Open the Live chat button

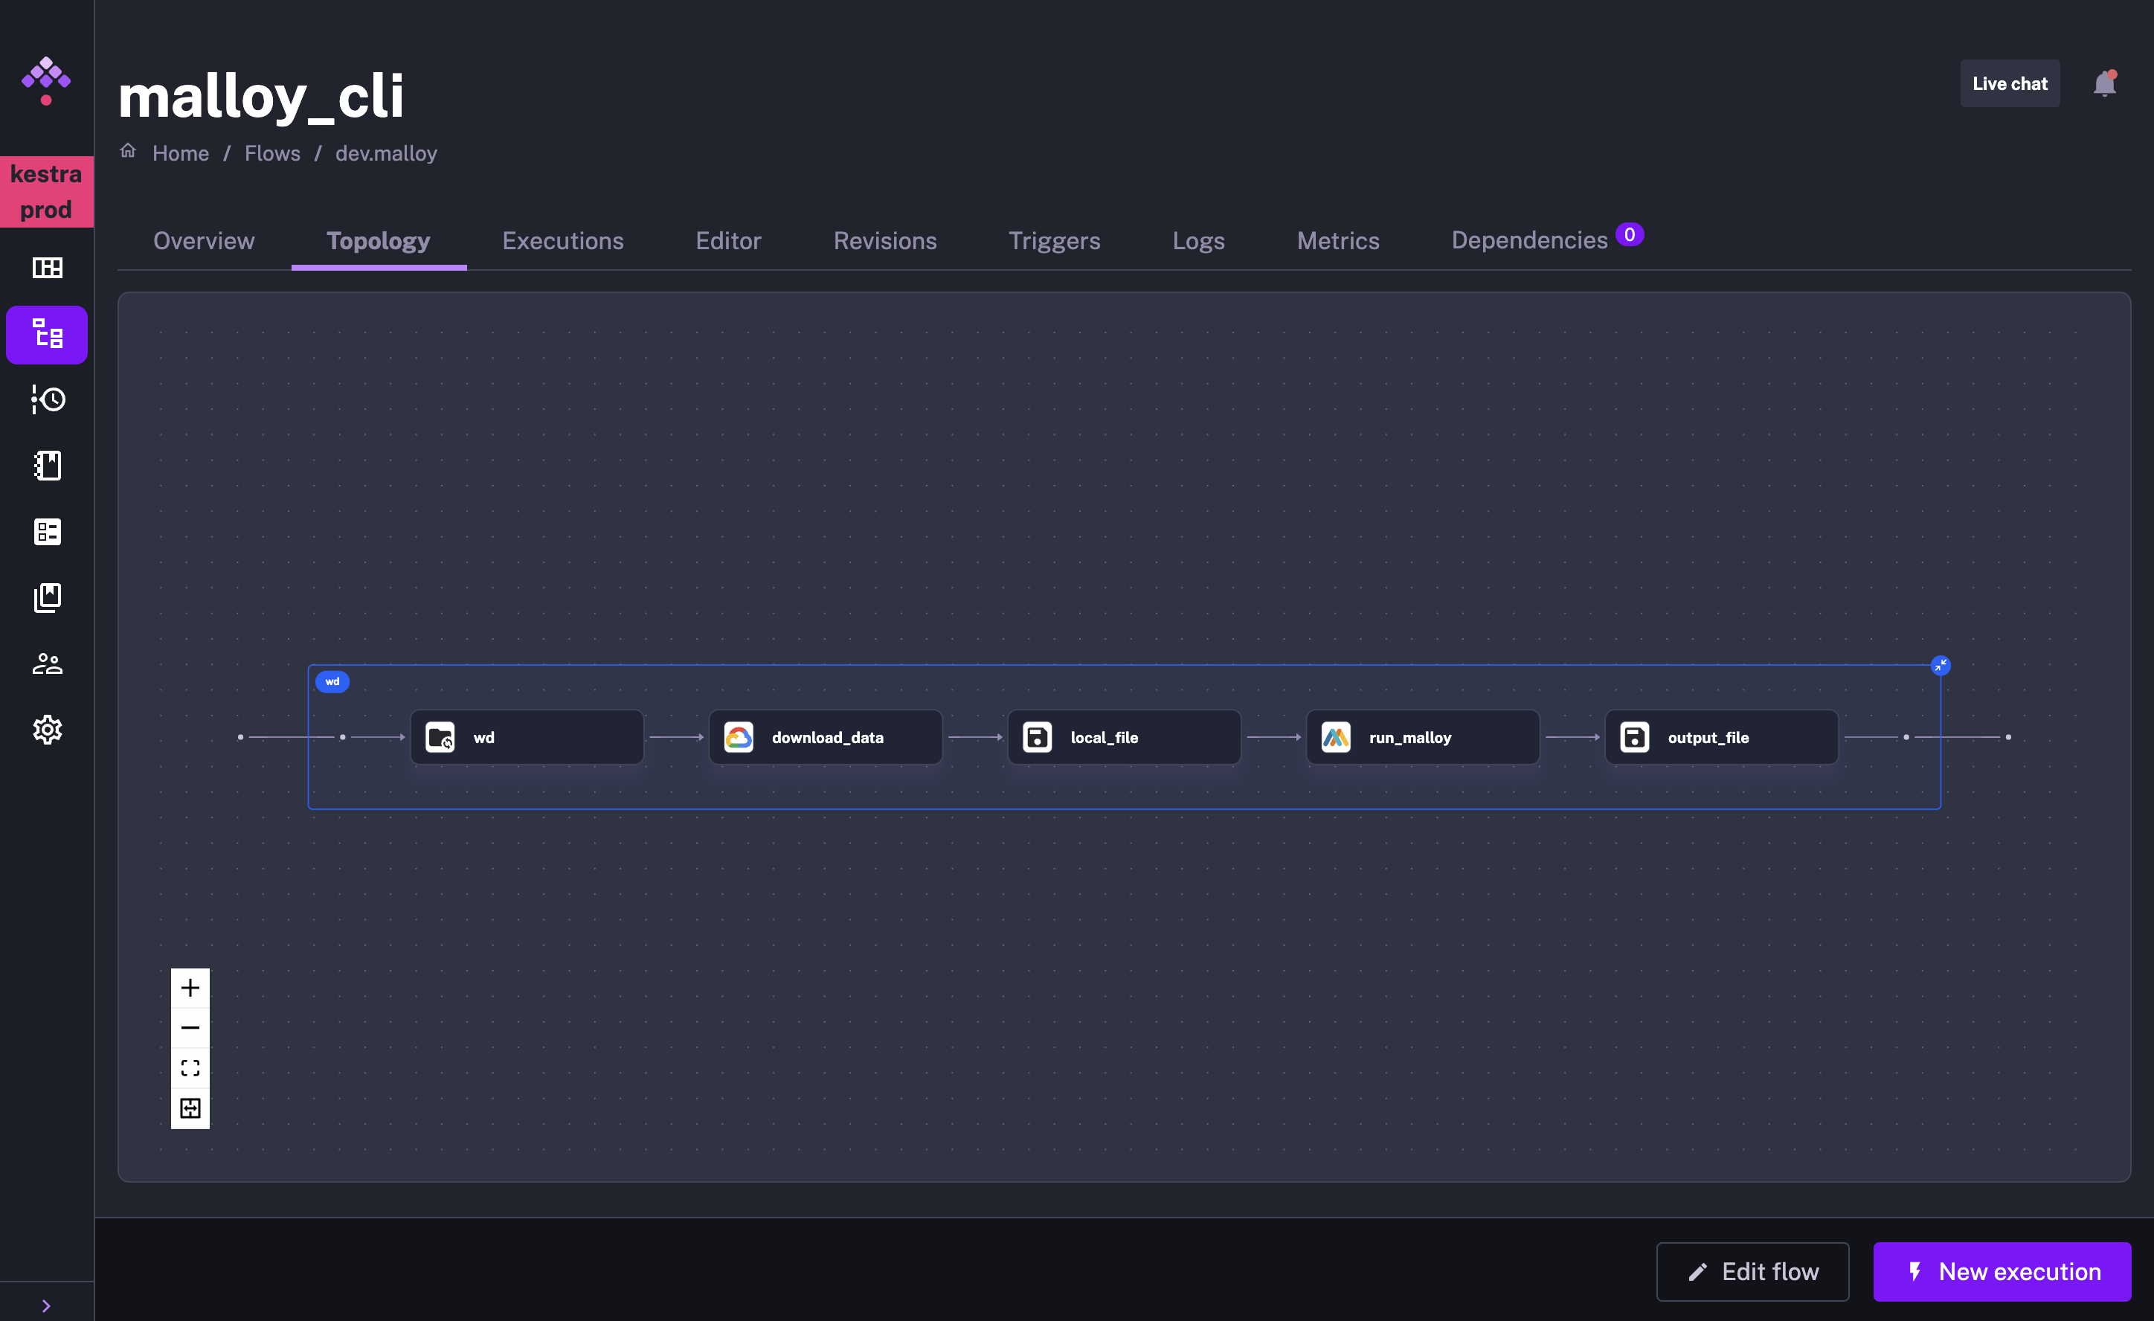pos(2009,84)
